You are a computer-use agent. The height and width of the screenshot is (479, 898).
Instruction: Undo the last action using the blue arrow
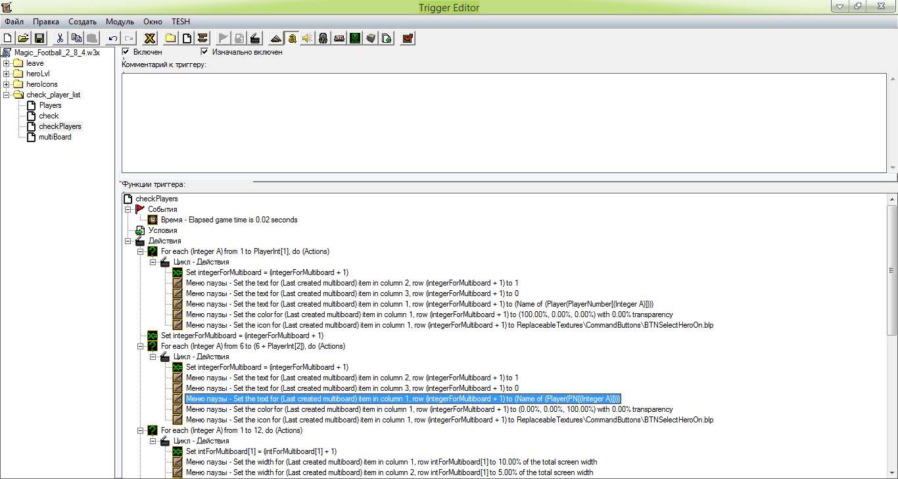[113, 38]
